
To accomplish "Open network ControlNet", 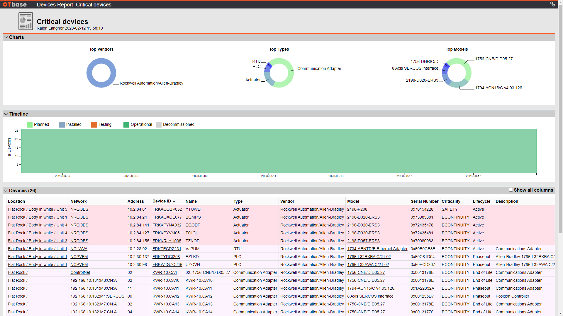I will [80, 273].
